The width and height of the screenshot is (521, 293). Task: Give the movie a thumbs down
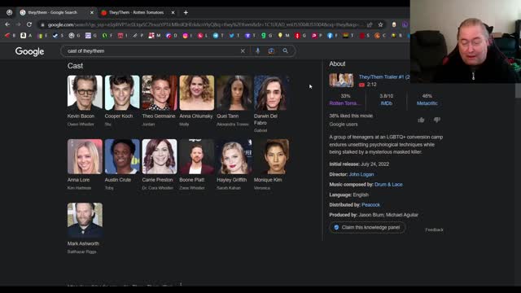click(x=437, y=120)
